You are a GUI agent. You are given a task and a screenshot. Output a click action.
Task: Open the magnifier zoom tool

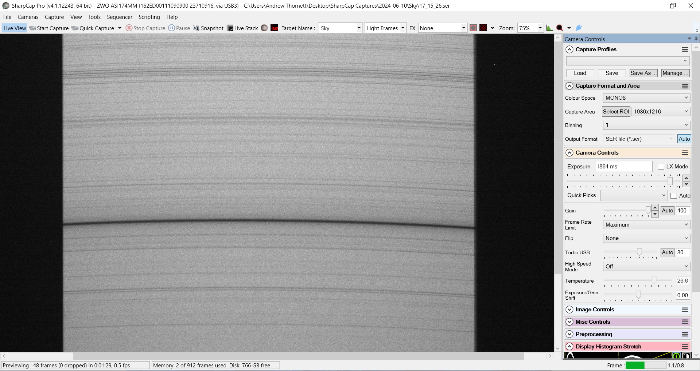pyautogui.click(x=560, y=28)
